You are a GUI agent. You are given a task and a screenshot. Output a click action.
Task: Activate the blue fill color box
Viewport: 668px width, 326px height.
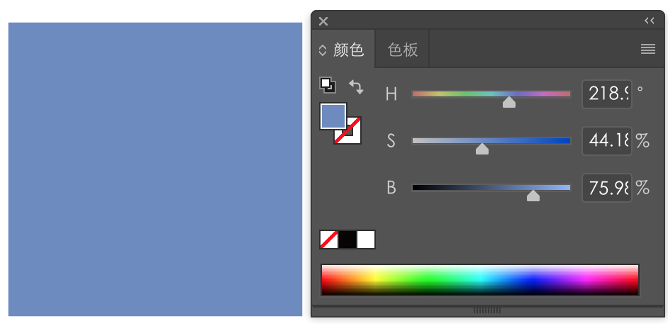click(x=333, y=116)
